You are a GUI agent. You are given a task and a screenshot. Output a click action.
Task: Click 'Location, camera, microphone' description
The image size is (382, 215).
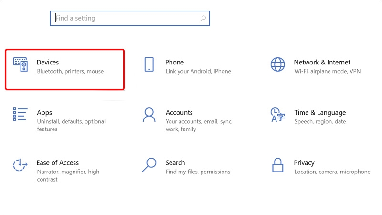click(x=332, y=172)
